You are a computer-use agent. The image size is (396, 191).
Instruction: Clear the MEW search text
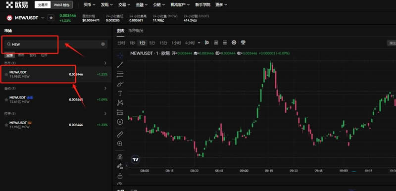click(x=103, y=44)
